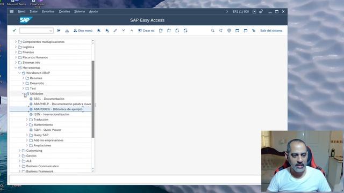Expand the Desarrollo folder
Viewport: 344px width, 193px height.
point(23,83)
